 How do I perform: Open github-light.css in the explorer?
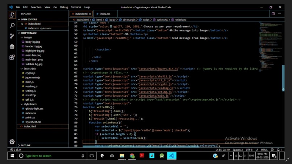34,109
